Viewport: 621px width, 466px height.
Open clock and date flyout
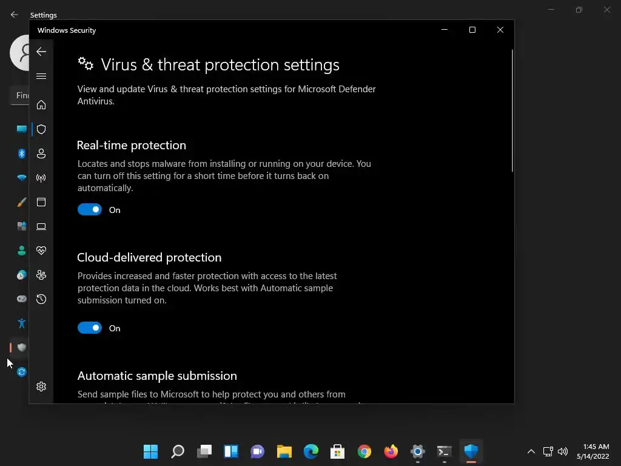click(x=593, y=451)
